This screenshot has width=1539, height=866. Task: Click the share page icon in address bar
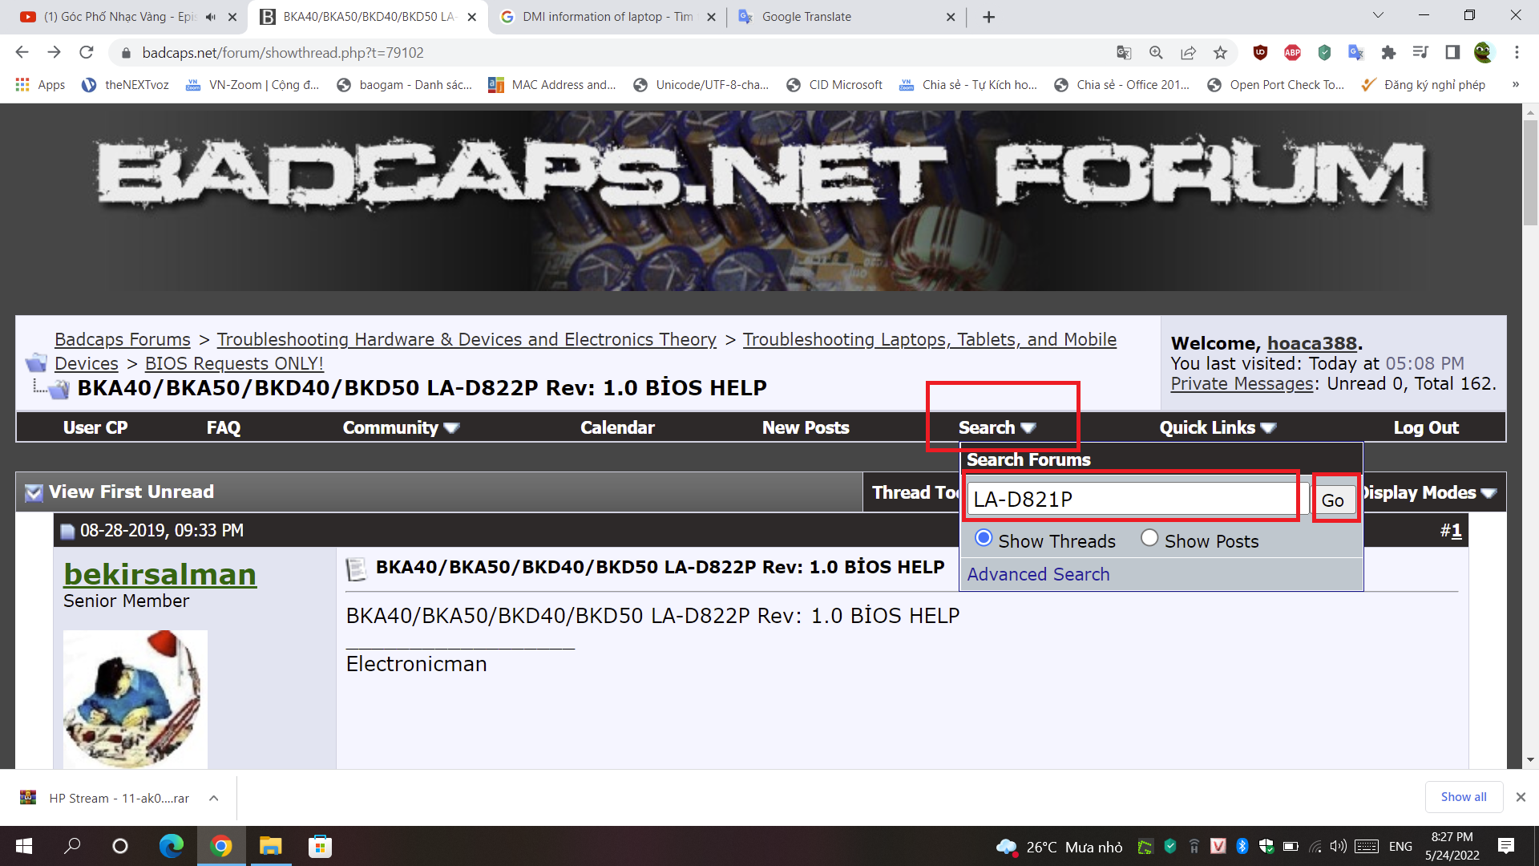click(1188, 53)
